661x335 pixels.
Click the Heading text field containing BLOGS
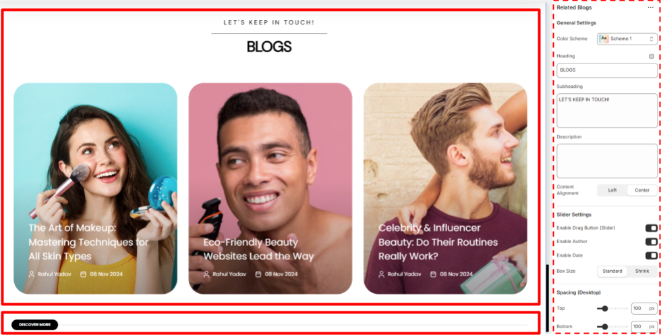606,70
